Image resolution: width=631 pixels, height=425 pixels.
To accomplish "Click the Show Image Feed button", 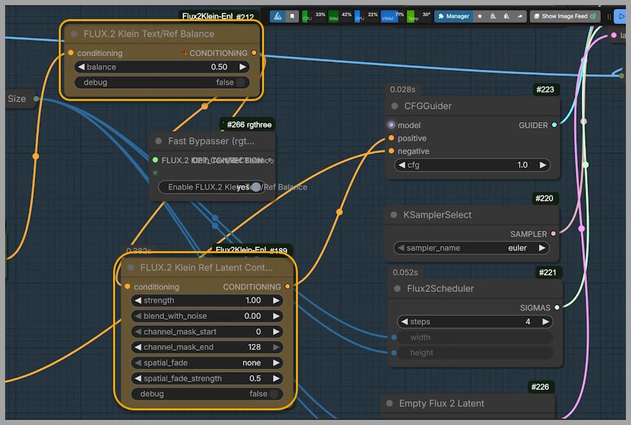I will coord(565,16).
